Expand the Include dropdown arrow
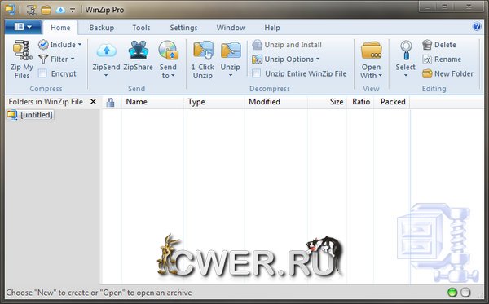 (x=80, y=45)
